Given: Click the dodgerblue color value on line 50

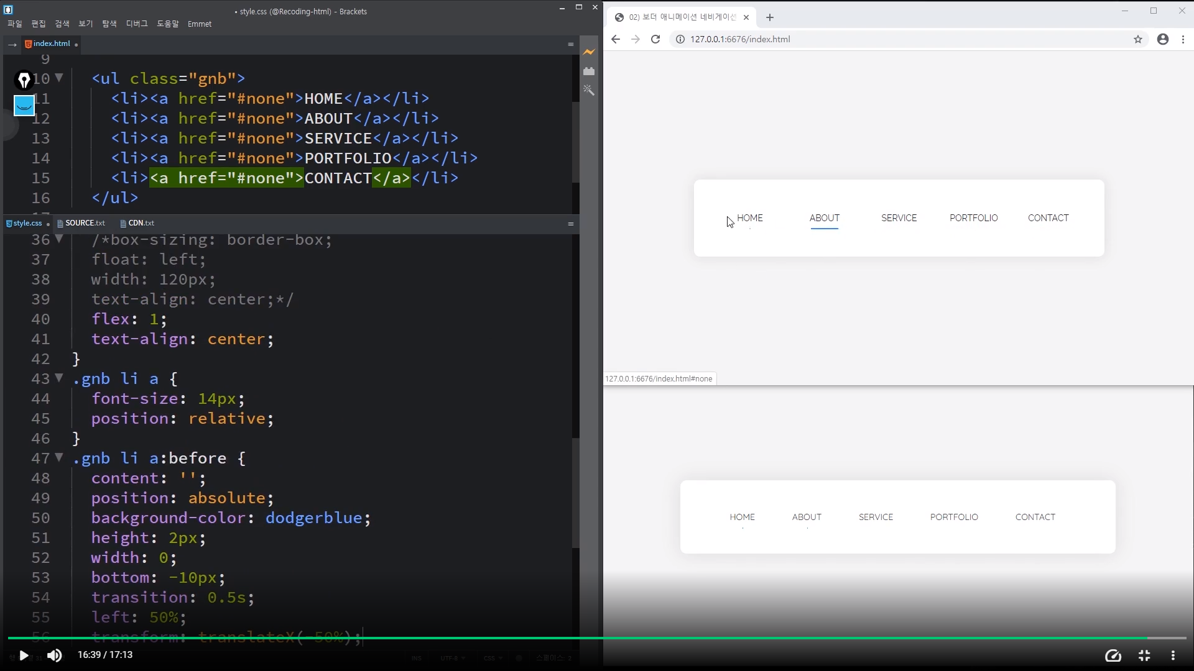Looking at the screenshot, I should click(313, 518).
